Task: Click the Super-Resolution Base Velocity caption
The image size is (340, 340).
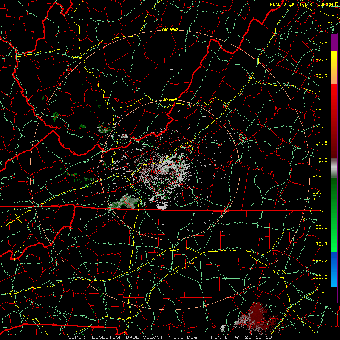Action: (x=170, y=337)
